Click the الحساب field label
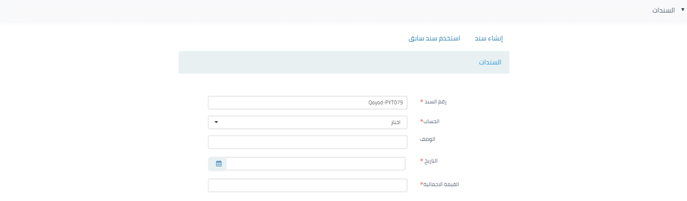The width and height of the screenshot is (687, 201). coord(434,121)
